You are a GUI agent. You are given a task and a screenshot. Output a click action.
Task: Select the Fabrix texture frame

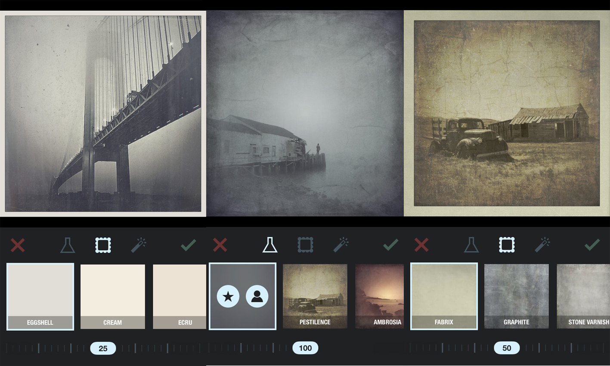click(x=444, y=296)
